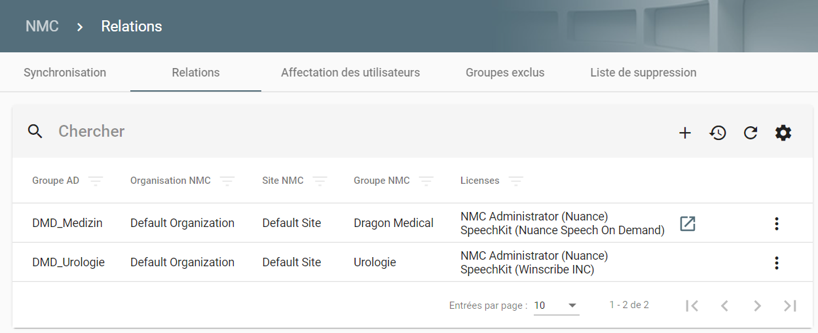
Task: Filter the Organisation NMC column
Action: [x=227, y=181]
